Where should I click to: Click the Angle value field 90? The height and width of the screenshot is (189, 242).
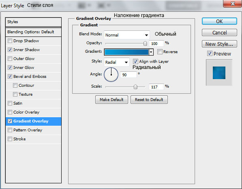coord(128,75)
